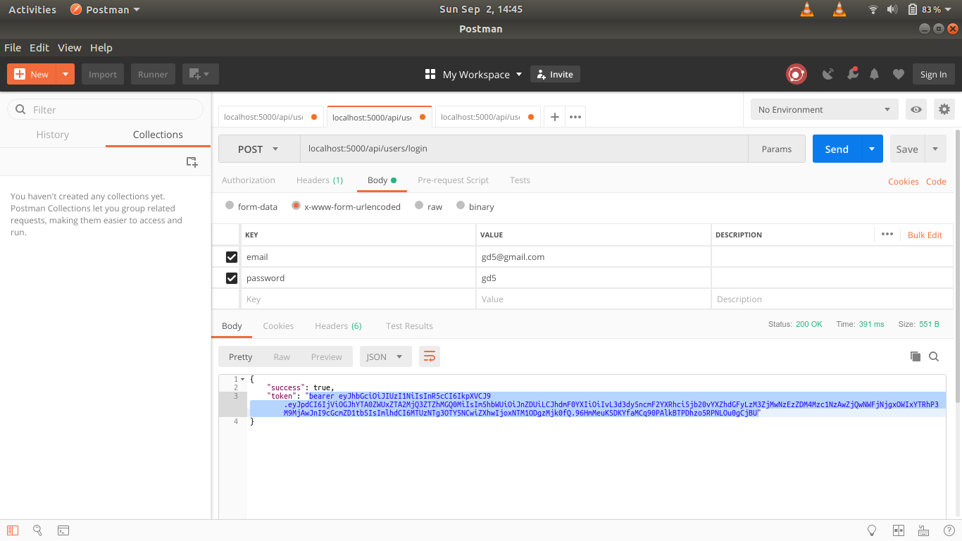Open manage environments gear icon
962x541 pixels.
click(944, 110)
